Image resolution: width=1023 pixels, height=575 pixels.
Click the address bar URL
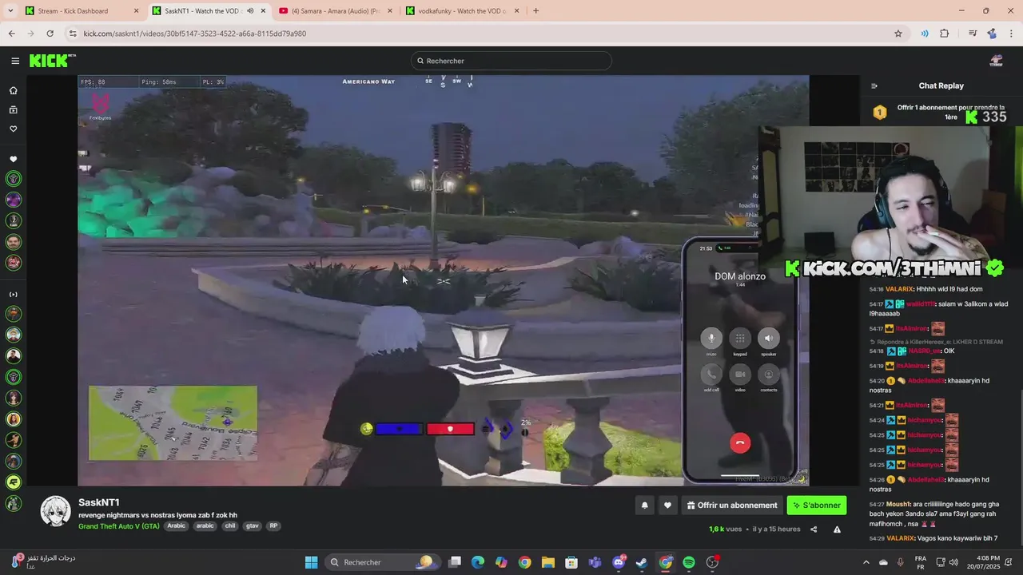(x=195, y=34)
